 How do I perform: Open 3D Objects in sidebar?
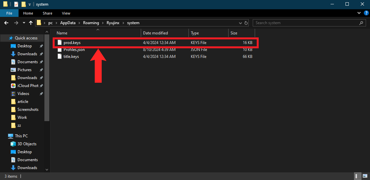[x=27, y=144]
